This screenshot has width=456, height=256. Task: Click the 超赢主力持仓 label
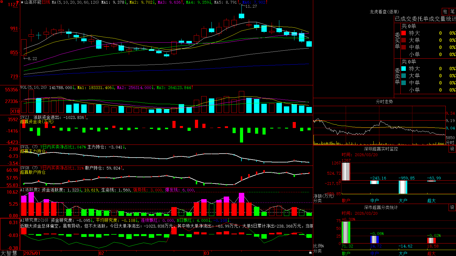(x=33, y=151)
